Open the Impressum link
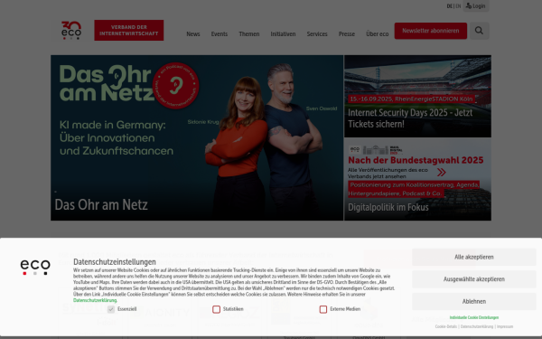 point(505,326)
